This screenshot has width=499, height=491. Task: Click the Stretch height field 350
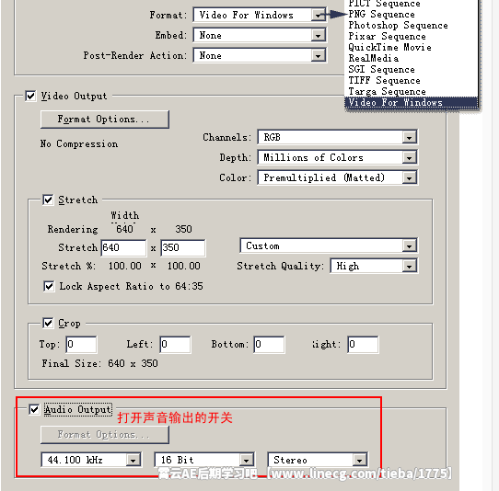pyautogui.click(x=183, y=247)
